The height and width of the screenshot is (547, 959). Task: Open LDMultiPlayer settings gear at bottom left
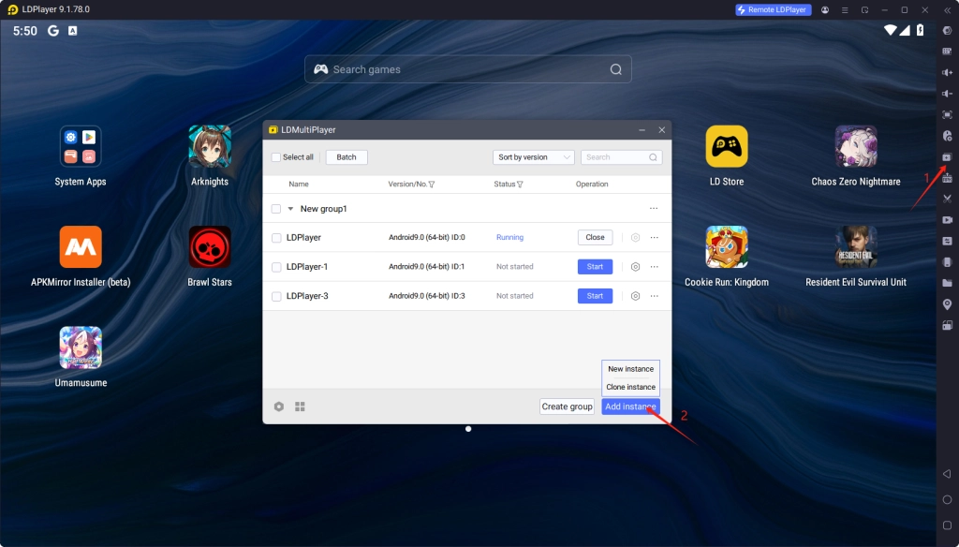279,407
